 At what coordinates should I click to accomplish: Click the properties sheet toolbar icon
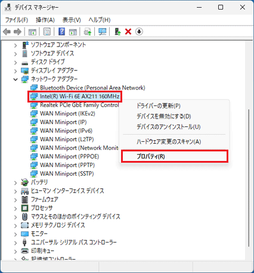[x=47, y=32]
